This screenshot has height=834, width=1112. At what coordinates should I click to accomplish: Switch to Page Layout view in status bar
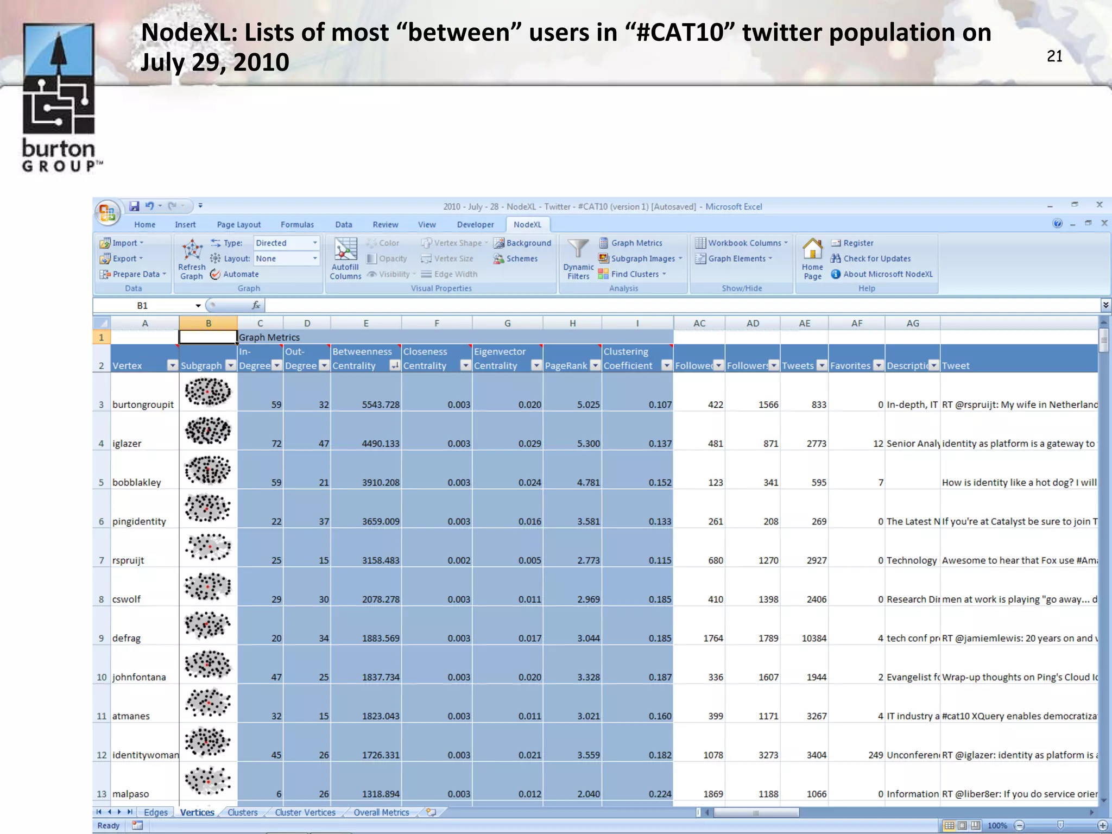click(x=962, y=825)
